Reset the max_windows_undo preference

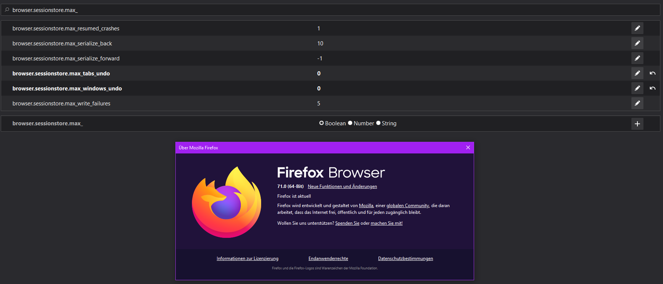(652, 88)
